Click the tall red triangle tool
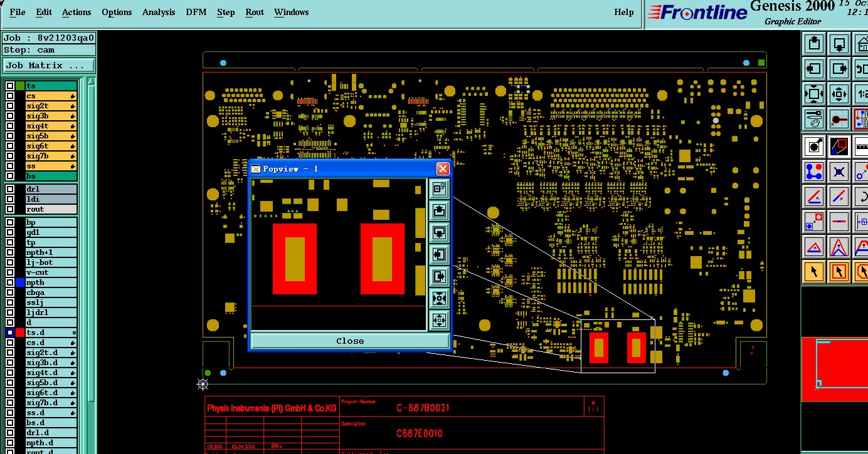 pyautogui.click(x=839, y=246)
